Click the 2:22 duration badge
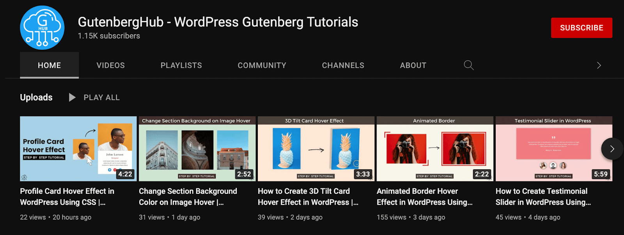The height and width of the screenshot is (235, 624). tap(482, 174)
